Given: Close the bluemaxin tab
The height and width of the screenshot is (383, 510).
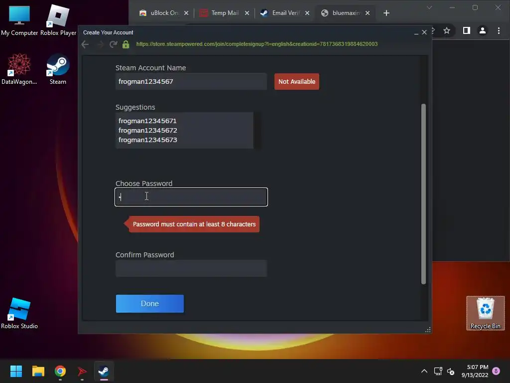Looking at the screenshot, I should [368, 13].
